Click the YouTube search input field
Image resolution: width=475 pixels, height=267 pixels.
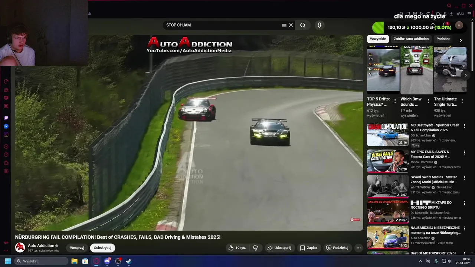pyautogui.click(x=223, y=25)
